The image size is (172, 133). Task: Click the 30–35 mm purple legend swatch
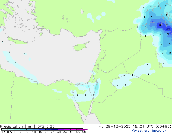pos(61,129)
